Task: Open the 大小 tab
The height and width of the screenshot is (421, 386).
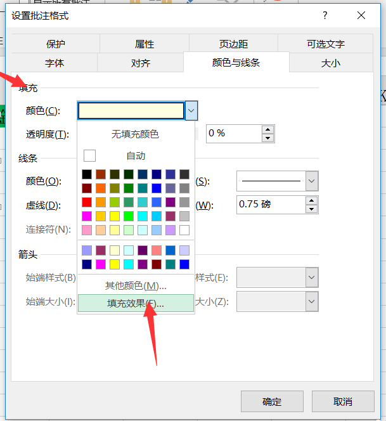Action: [x=331, y=63]
